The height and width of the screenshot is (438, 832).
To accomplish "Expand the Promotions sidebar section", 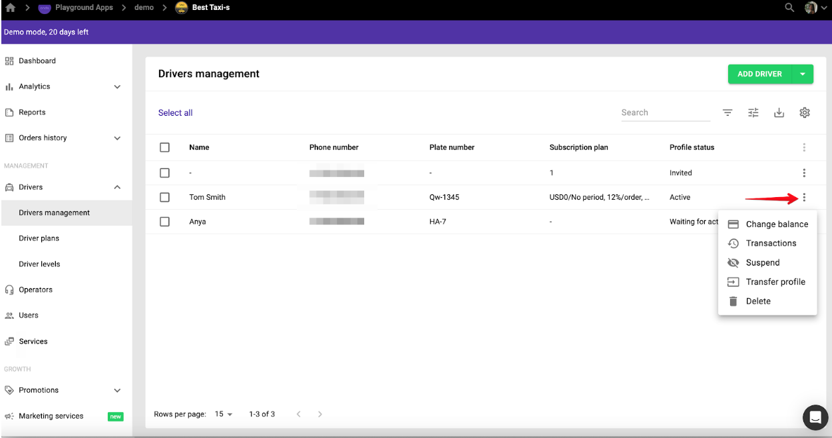I will [117, 390].
